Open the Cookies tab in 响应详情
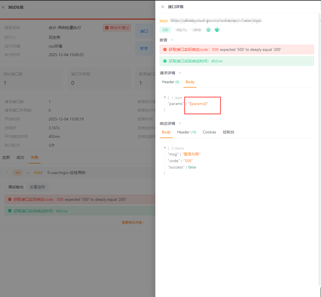This screenshot has width=321, height=297. pyautogui.click(x=209, y=132)
